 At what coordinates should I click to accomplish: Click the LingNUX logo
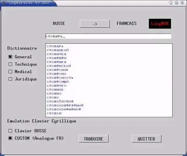point(160,24)
